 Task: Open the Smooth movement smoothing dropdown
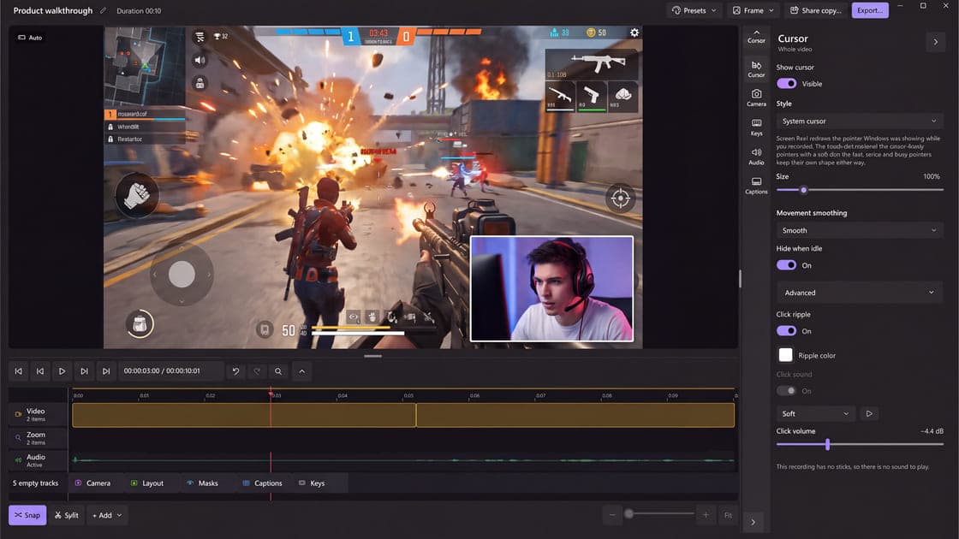pyautogui.click(x=860, y=230)
